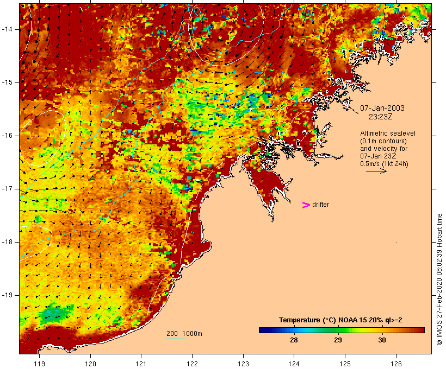
Task: Click the '(0.1m contours)' annotation text
Action: pos(383,141)
